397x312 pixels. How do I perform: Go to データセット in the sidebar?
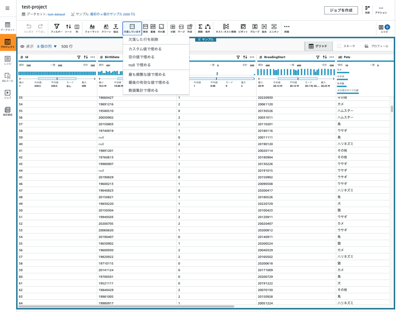pyautogui.click(x=8, y=27)
